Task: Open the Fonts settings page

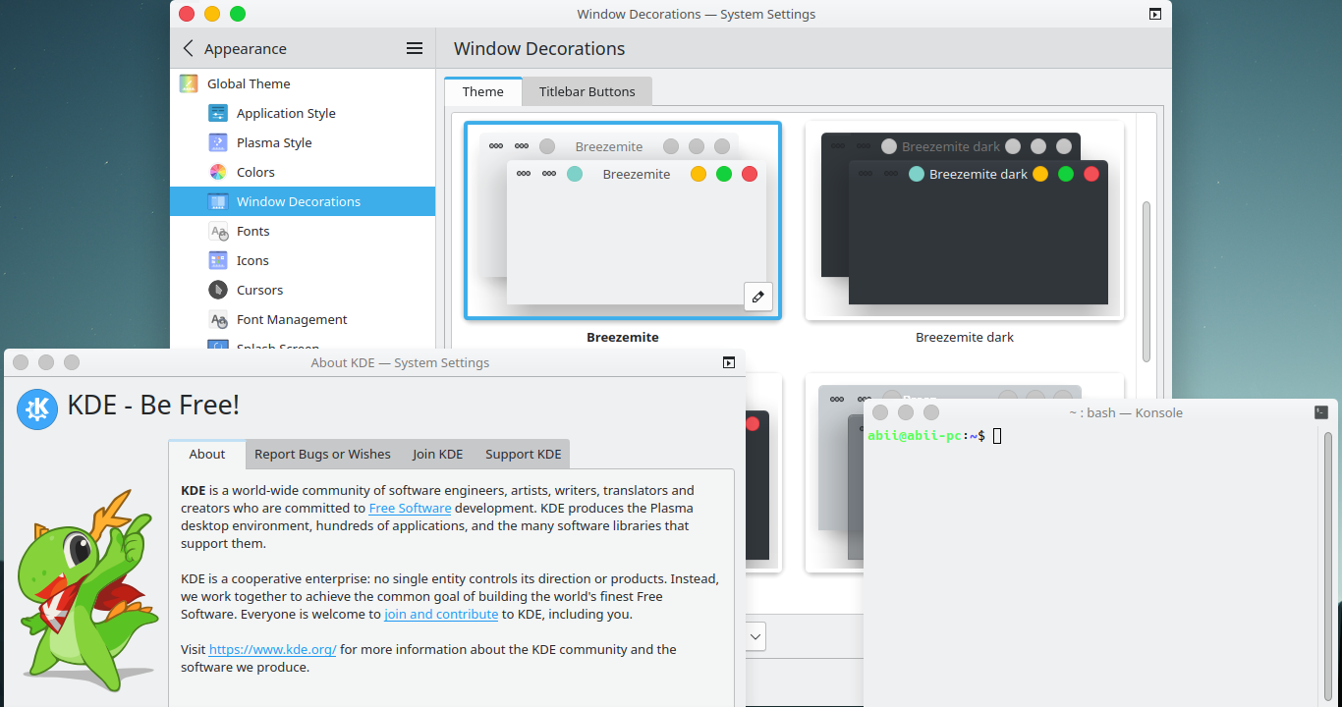Action: pos(303,231)
